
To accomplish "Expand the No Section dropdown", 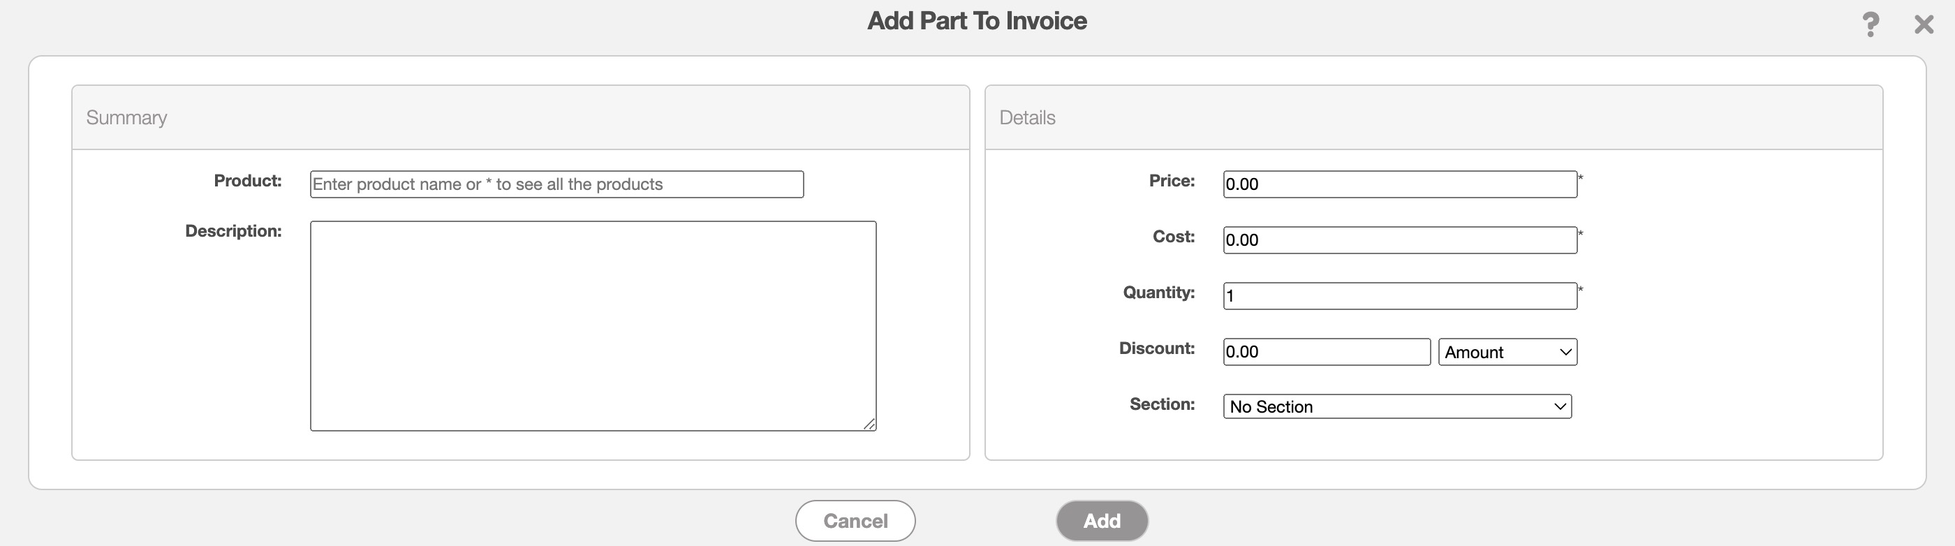I will pos(1396,406).
